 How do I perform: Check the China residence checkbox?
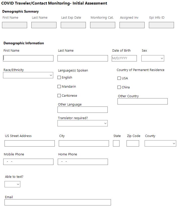click(119, 87)
